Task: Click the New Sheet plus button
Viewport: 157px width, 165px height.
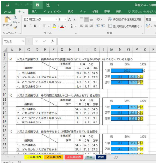Action: point(116,157)
